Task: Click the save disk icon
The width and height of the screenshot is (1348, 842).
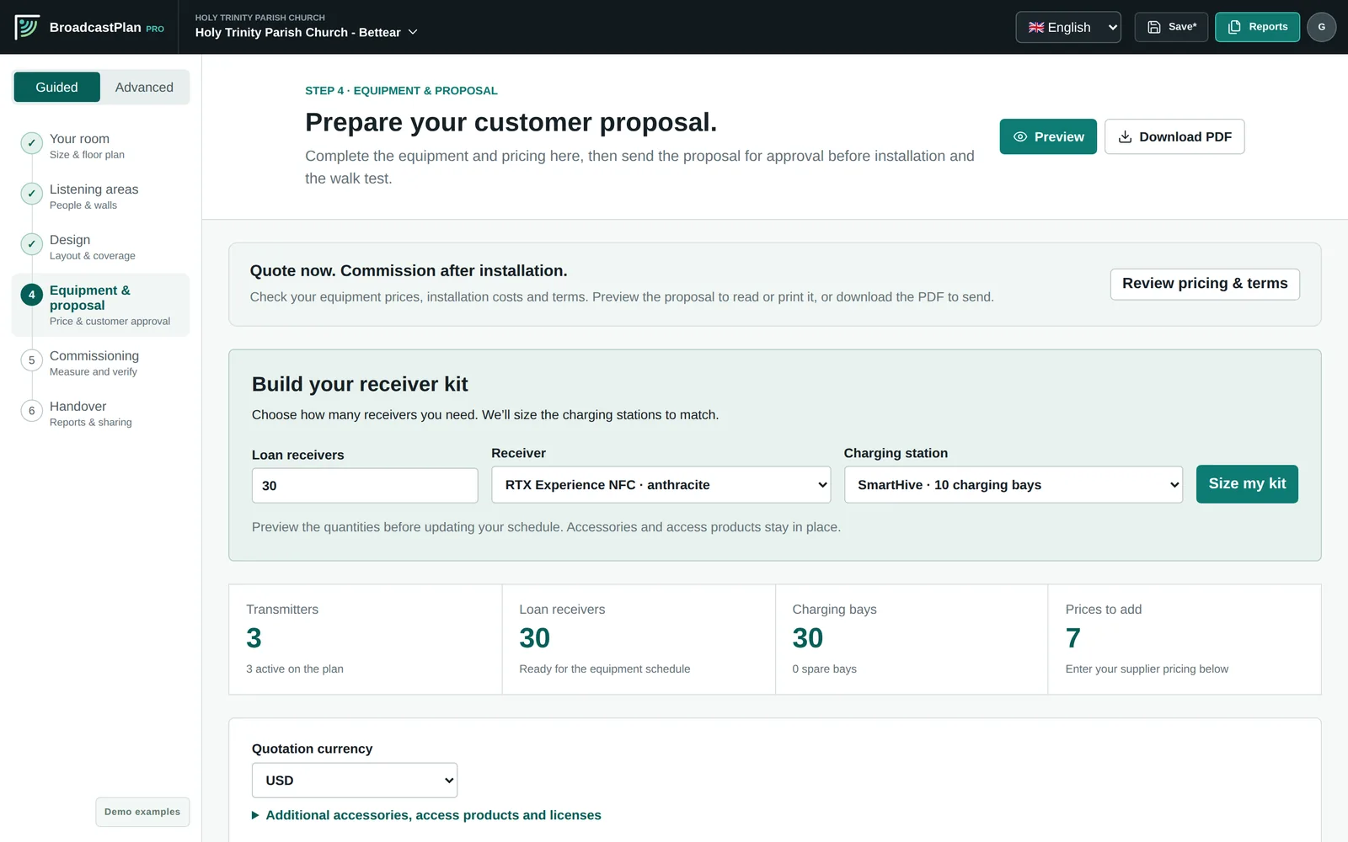Action: [1154, 27]
